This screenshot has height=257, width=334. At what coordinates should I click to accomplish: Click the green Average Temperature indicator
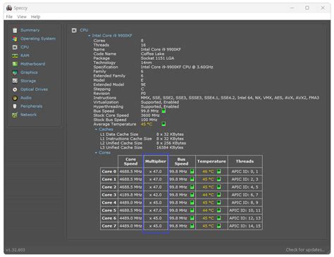click(163, 124)
